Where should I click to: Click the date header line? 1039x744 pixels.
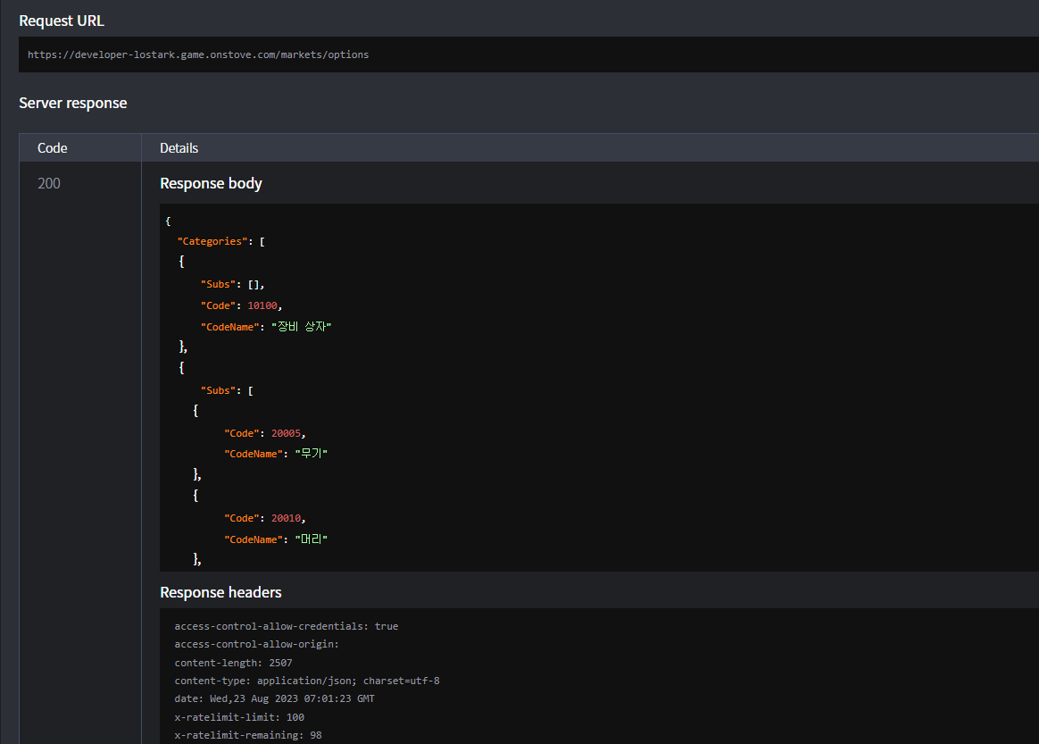point(274,698)
